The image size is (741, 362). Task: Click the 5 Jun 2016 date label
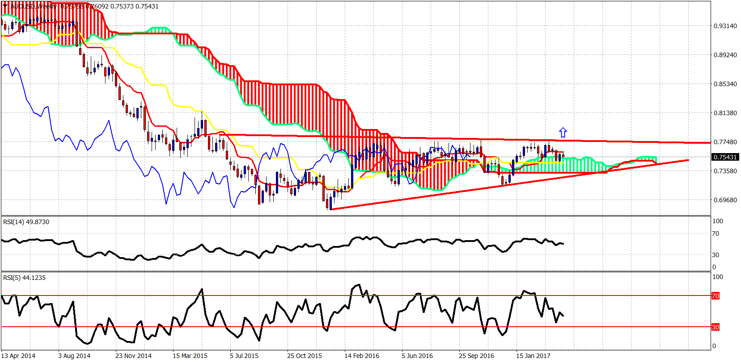[417, 356]
